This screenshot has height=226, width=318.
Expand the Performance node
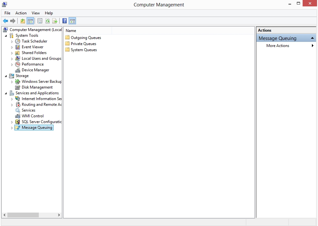[12, 65]
